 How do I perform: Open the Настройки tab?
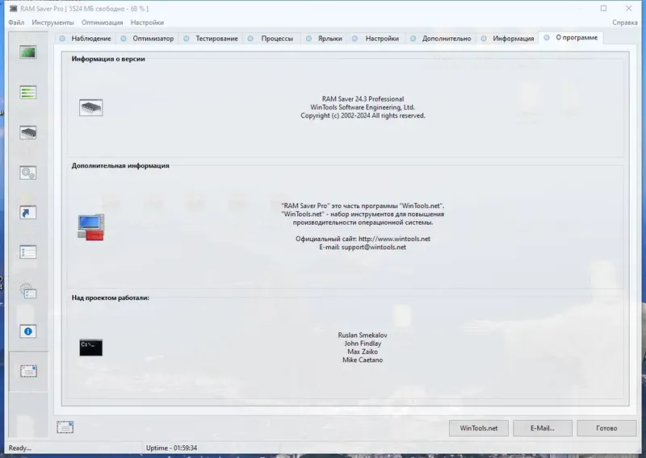tap(375, 38)
